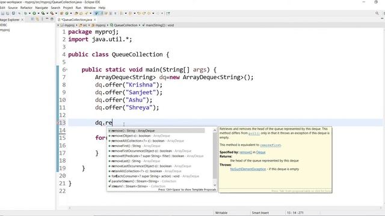Open the Deque link in the Javadoc popup
This screenshot has height=216, width=385.
(x=260, y=152)
